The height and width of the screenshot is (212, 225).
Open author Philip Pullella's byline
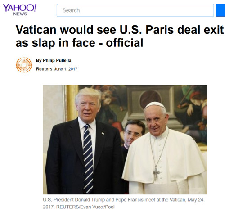[57, 60]
